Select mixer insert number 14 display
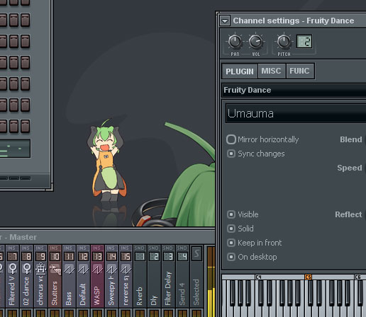This screenshot has height=317, width=366. [x=111, y=256]
